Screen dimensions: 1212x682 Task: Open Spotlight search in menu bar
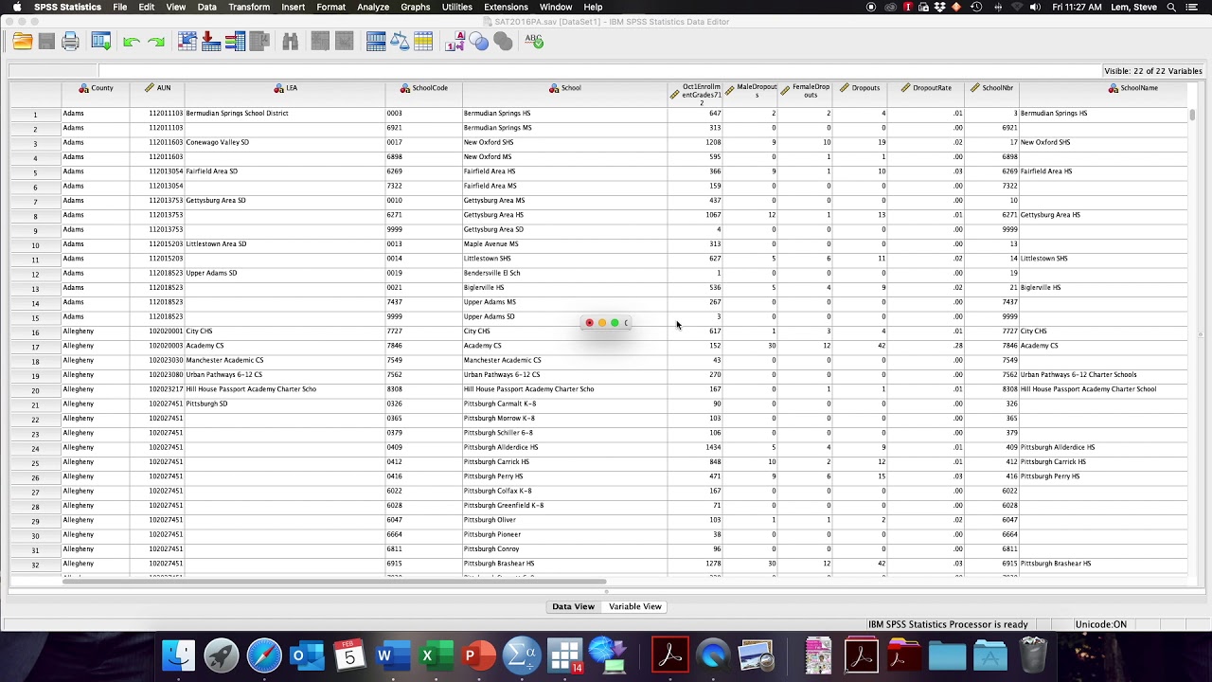click(1171, 7)
